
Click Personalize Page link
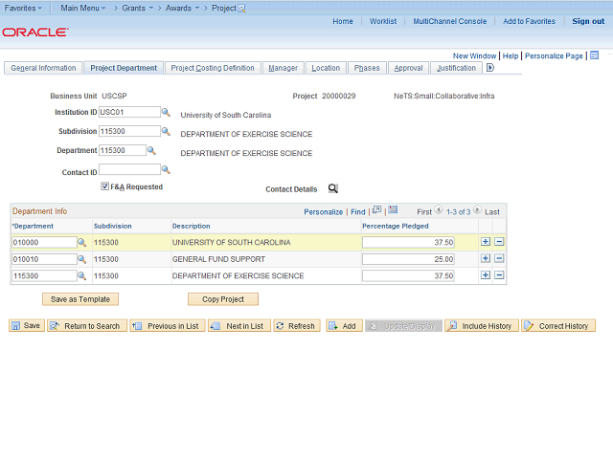[554, 55]
